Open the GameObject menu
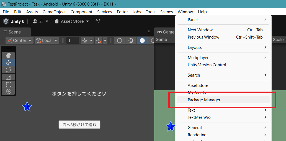This screenshot has width=286, height=141. tap(54, 12)
